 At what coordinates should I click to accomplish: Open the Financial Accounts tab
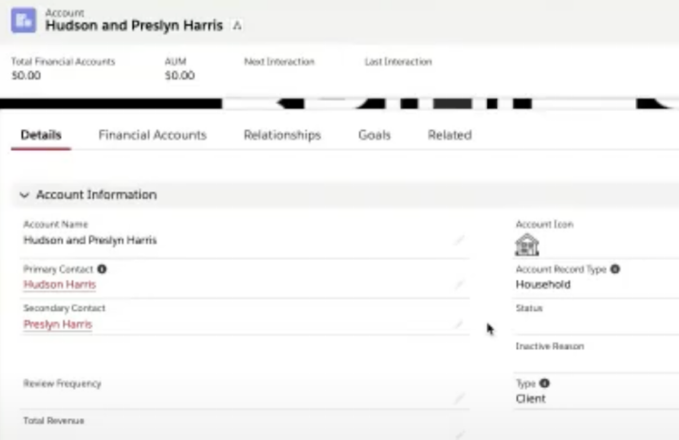click(152, 135)
